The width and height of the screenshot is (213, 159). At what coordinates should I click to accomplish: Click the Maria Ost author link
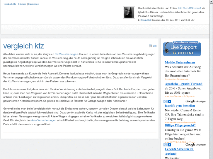point(146,20)
